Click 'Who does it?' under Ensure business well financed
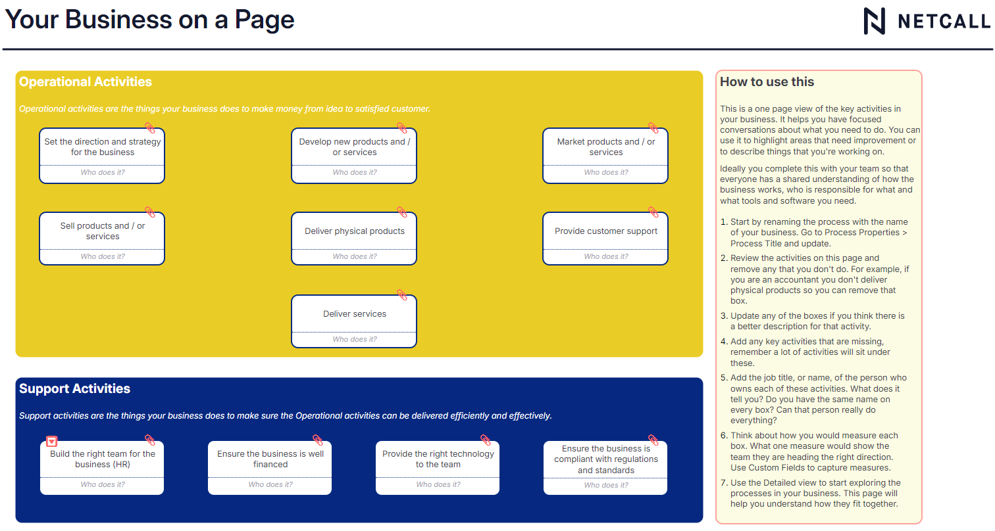This screenshot has height=531, width=995. click(x=270, y=485)
